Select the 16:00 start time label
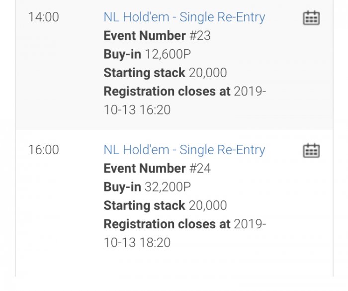 coord(43,150)
